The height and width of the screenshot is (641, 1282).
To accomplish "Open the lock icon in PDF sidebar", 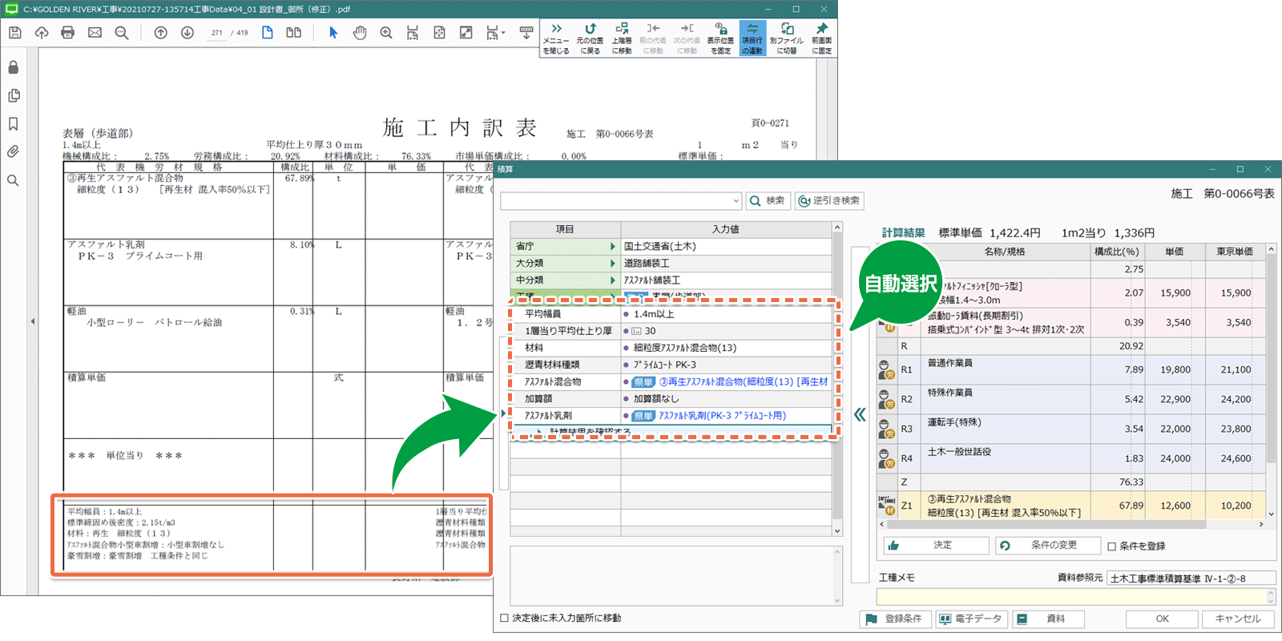I will pos(13,67).
